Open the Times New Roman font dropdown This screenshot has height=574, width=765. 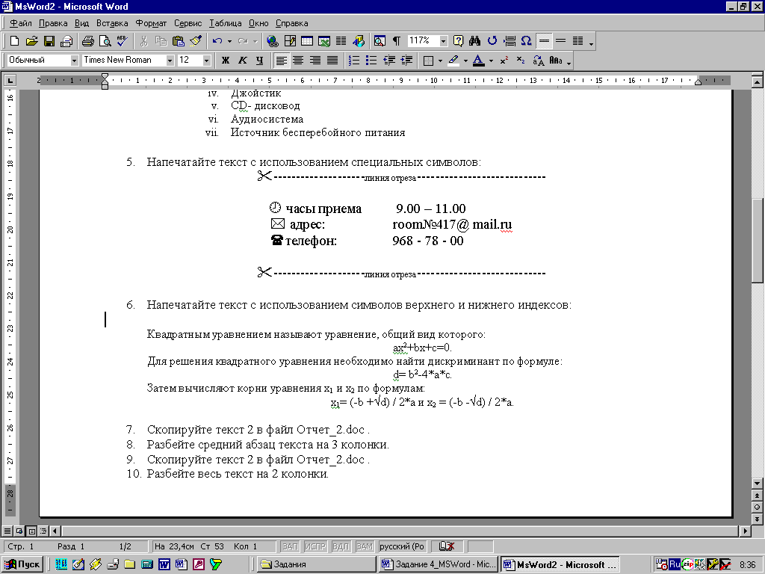tap(170, 61)
